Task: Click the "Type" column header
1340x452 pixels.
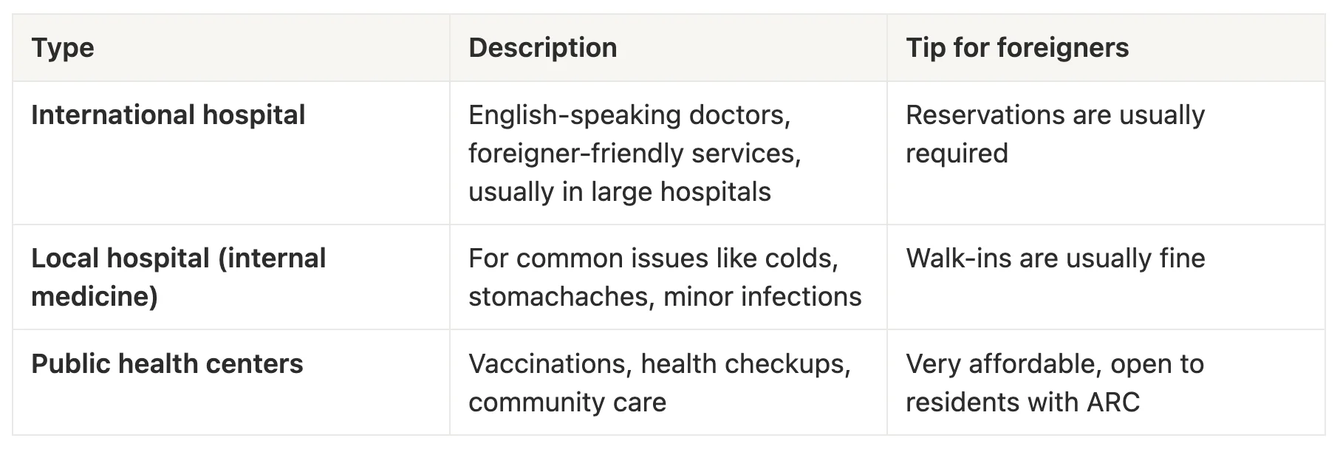Action: point(63,48)
